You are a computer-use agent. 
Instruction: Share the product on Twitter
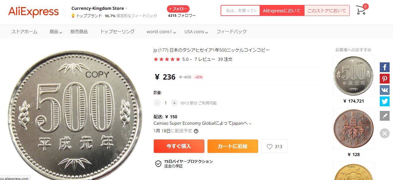point(384,101)
